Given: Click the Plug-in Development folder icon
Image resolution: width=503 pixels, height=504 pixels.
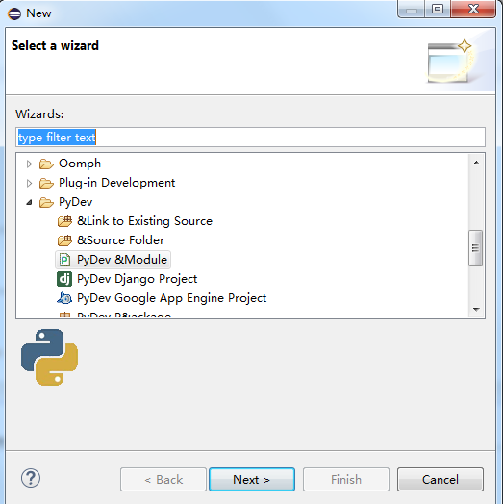Looking at the screenshot, I should (x=46, y=183).
